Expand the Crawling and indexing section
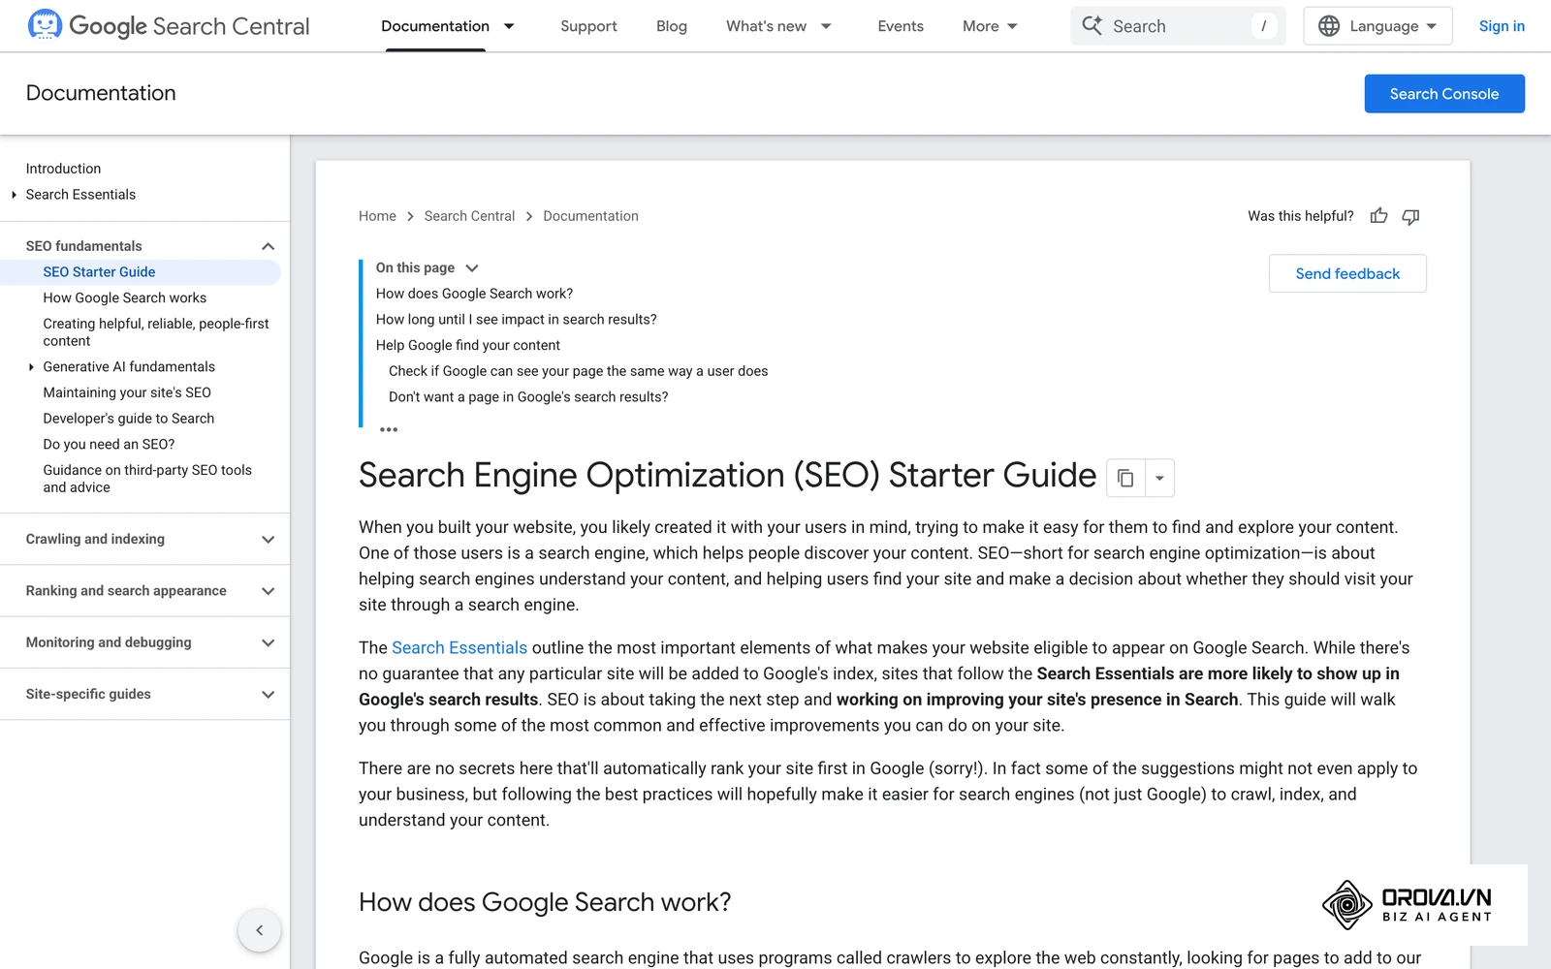This screenshot has height=969, width=1551. click(269, 540)
